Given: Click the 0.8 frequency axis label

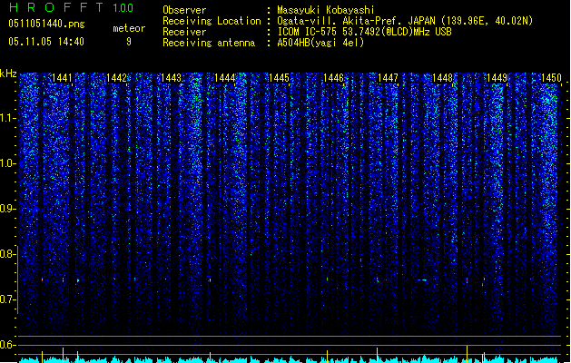Looking at the screenshot, I should (8, 254).
